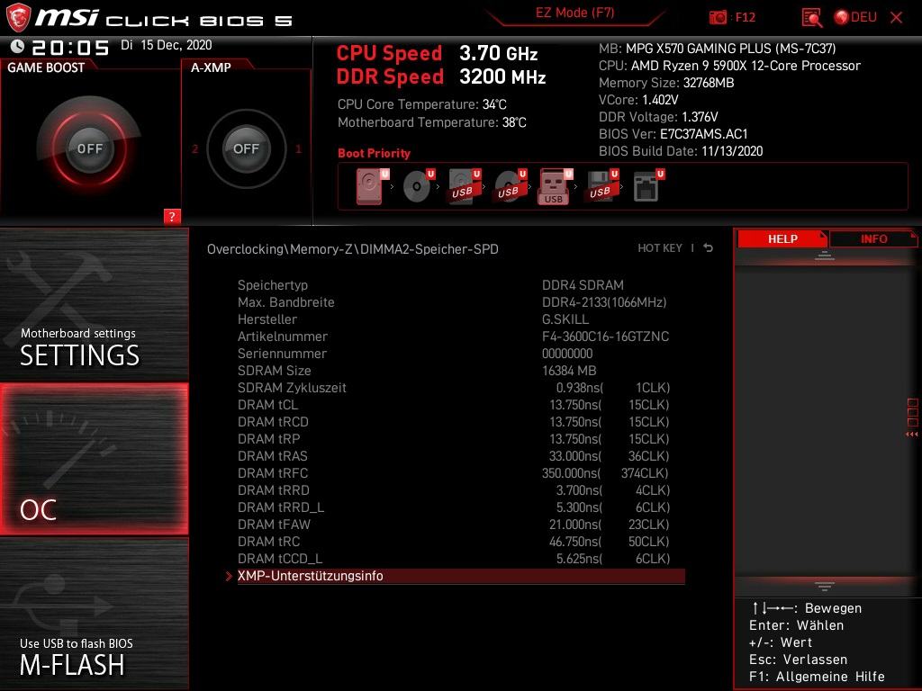Select the CD/DVD drive boot device icon
This screenshot has width=922, height=691.
418,186
